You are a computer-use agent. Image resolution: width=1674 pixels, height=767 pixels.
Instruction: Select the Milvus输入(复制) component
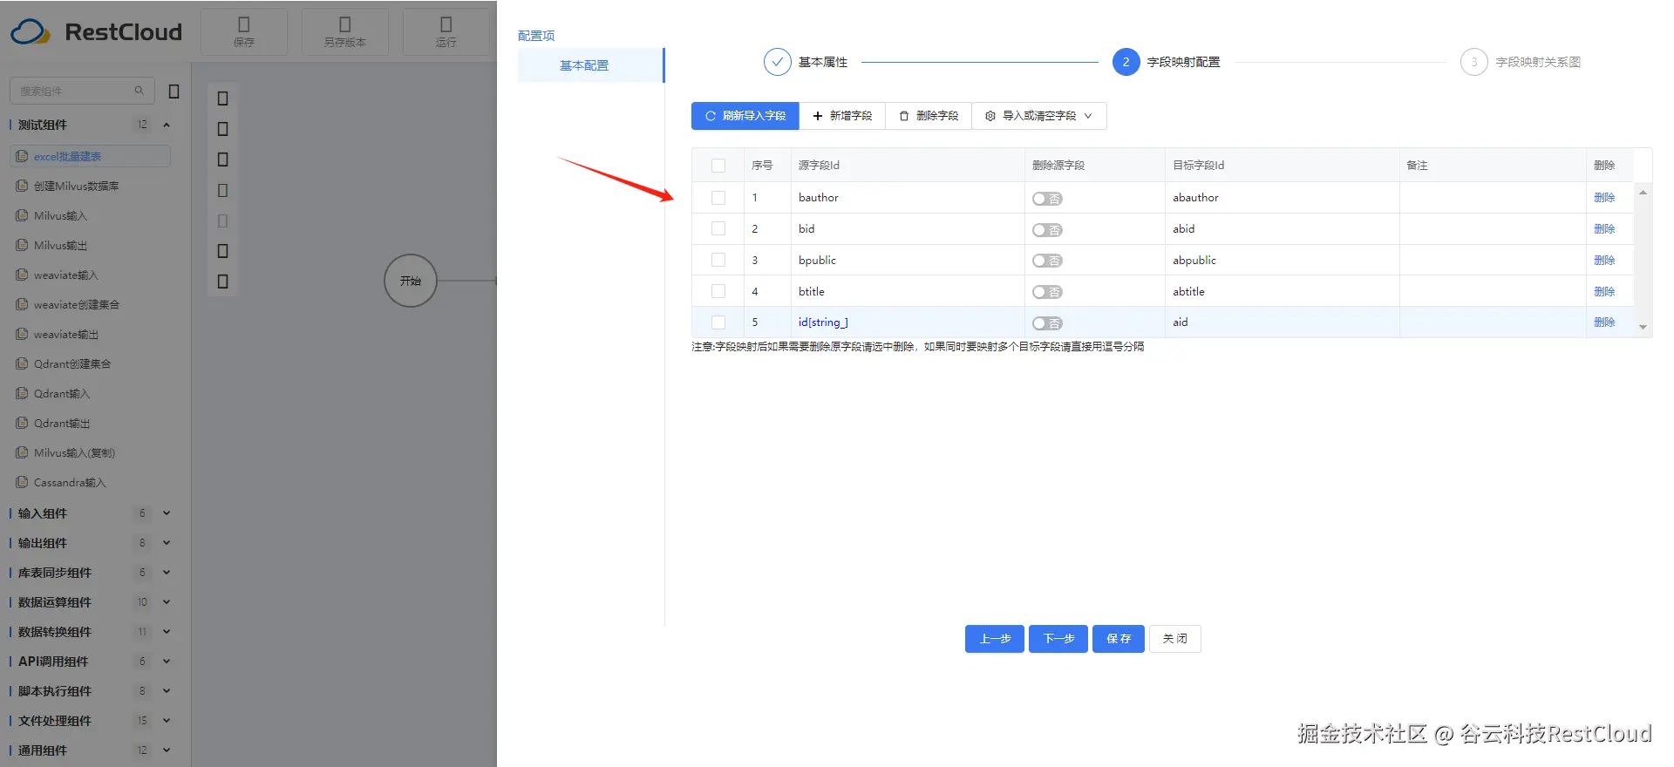(x=74, y=452)
